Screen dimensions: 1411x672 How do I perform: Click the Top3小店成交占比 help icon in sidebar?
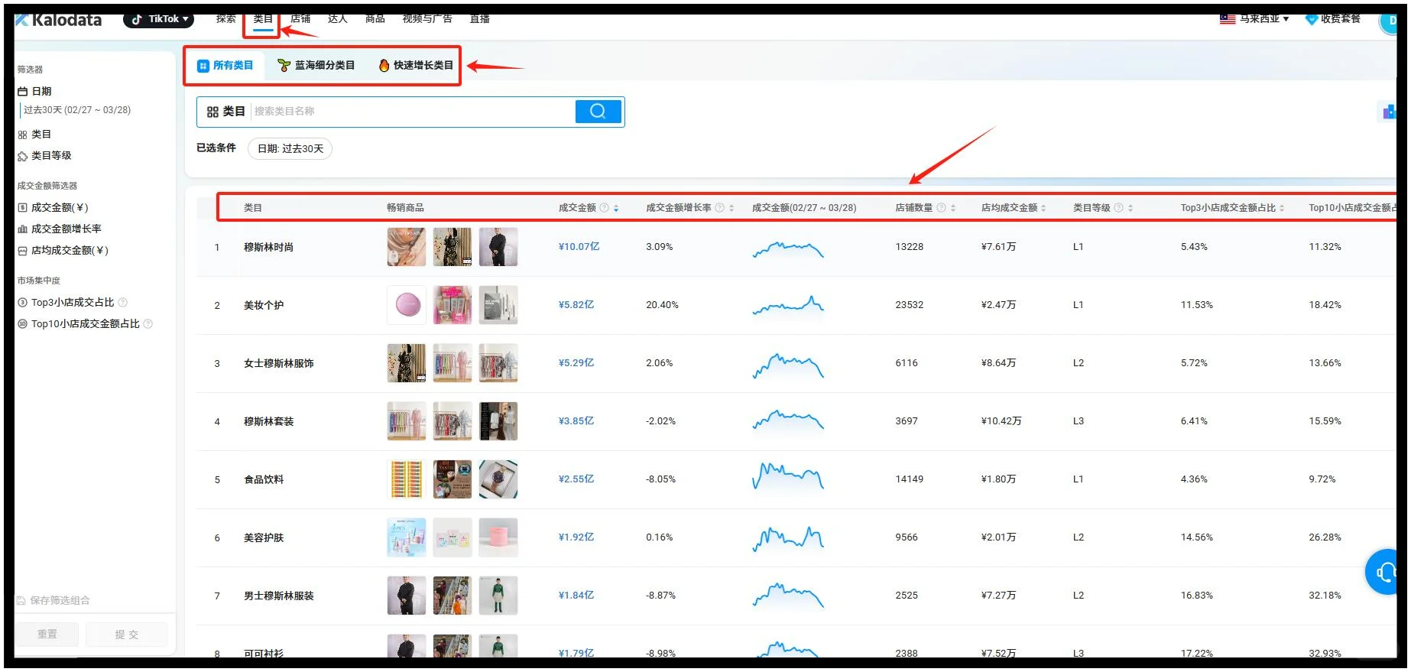point(123,303)
